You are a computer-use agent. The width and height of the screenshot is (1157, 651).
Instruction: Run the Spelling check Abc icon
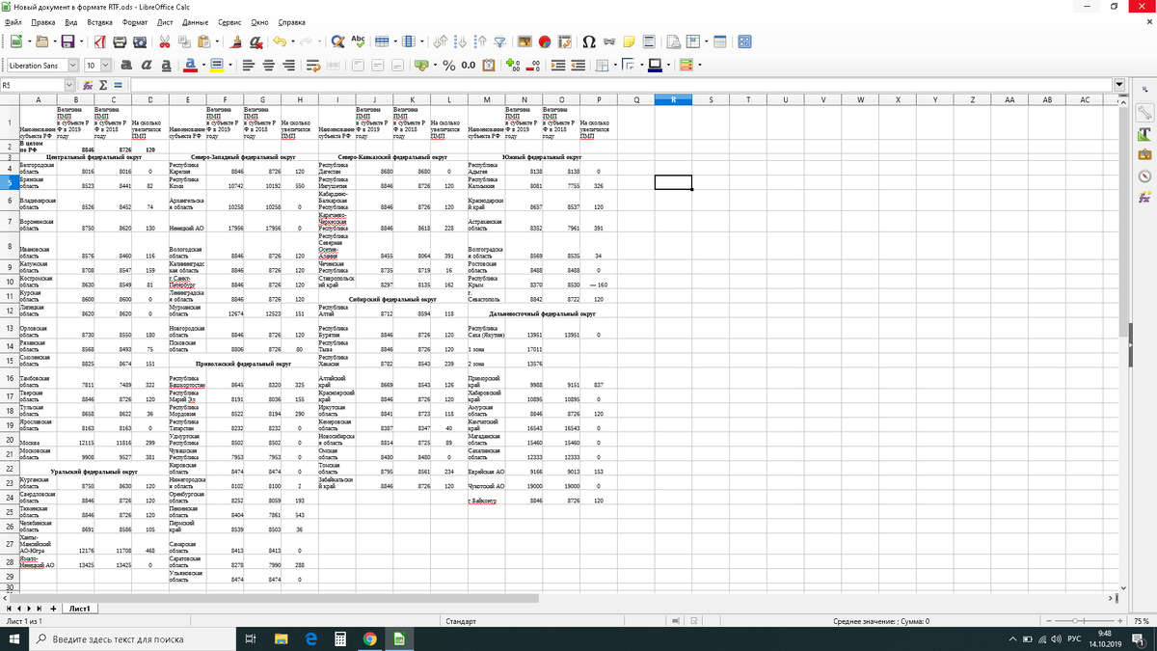(x=358, y=41)
